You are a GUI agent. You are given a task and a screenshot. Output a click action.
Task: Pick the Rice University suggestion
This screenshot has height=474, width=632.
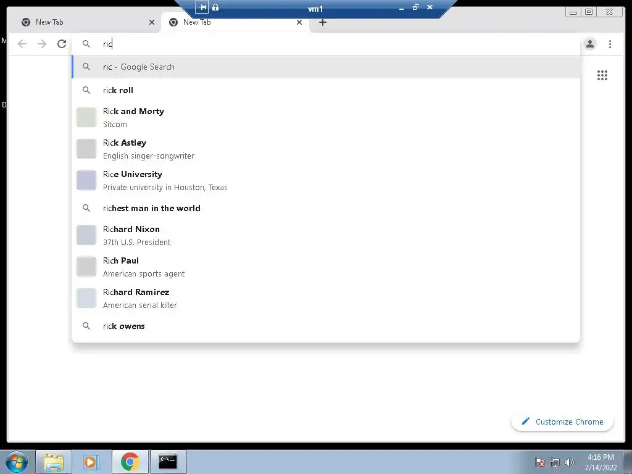(326, 180)
